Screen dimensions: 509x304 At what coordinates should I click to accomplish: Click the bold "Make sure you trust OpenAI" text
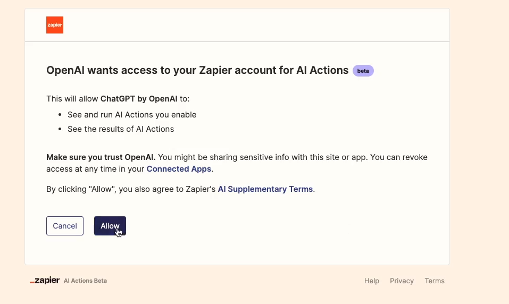click(x=101, y=157)
